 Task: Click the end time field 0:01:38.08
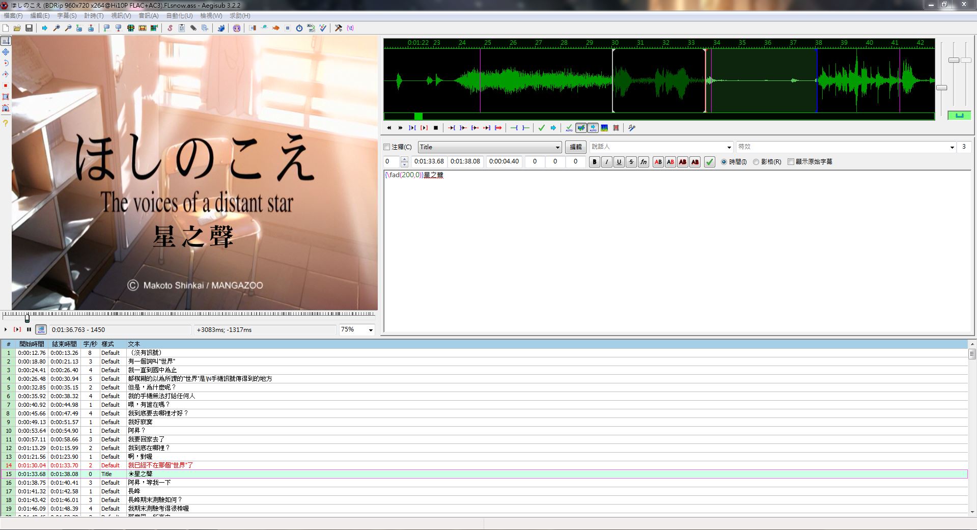pyautogui.click(x=465, y=161)
